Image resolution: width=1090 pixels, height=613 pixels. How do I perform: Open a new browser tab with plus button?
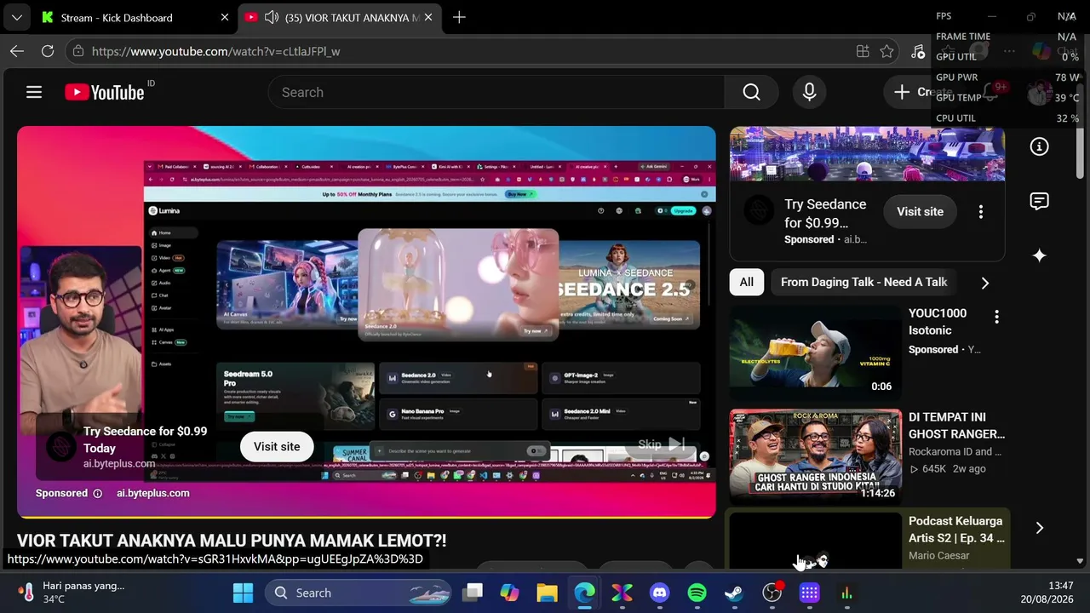[x=459, y=17]
